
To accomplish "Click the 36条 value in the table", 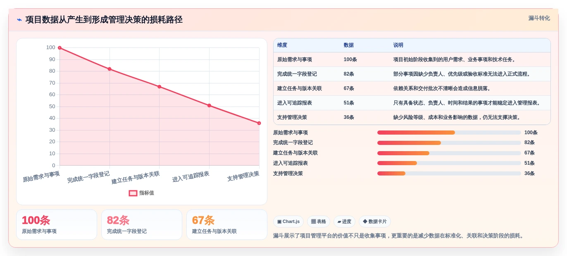I will click(x=349, y=117).
